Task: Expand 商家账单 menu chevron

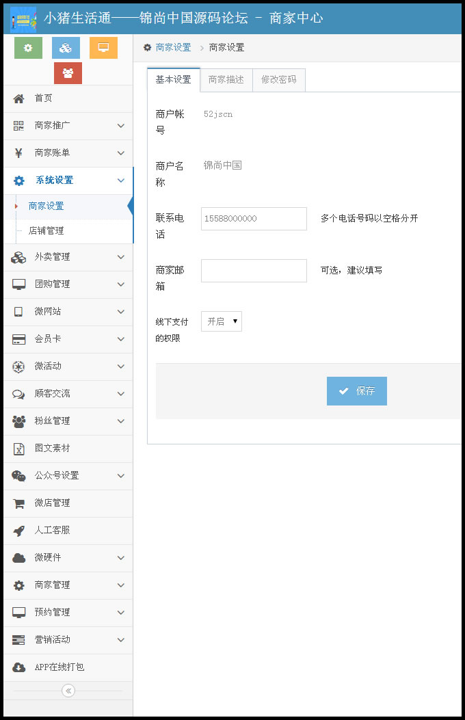Action: [121, 153]
